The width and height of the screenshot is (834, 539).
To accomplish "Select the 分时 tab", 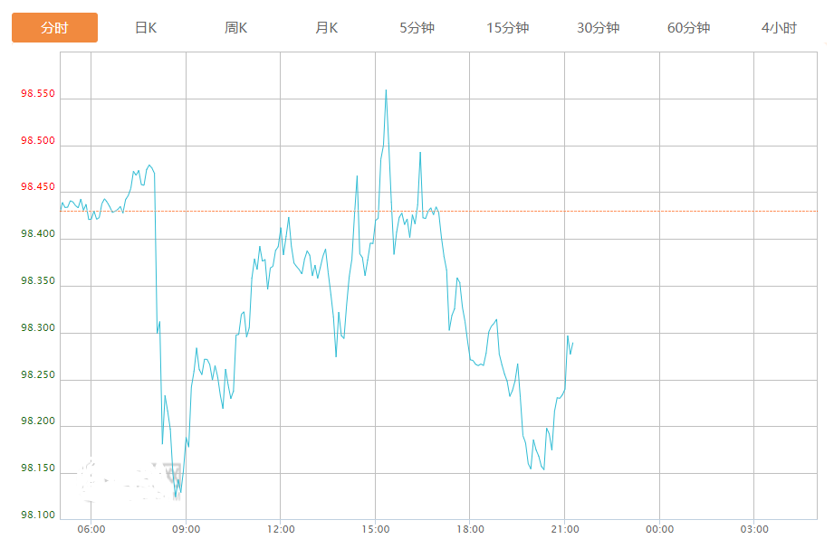I will tap(54, 28).
